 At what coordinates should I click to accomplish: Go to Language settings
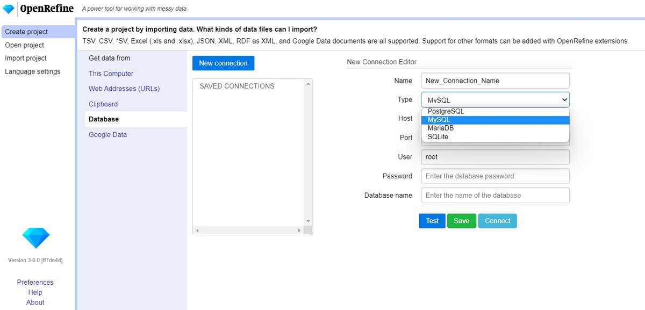32,71
